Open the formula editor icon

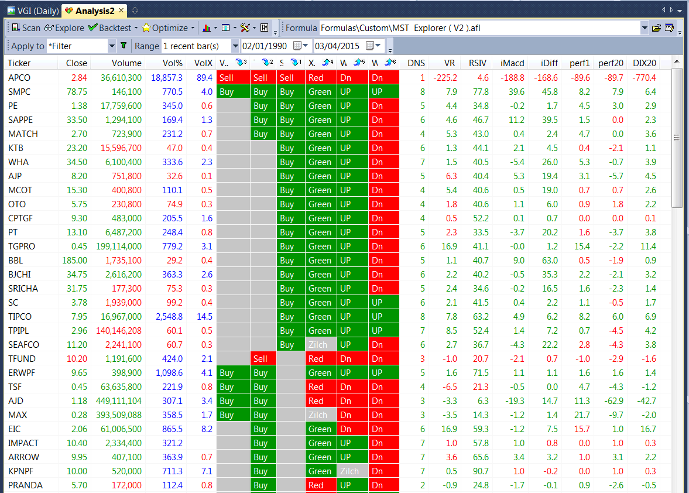coord(670,28)
